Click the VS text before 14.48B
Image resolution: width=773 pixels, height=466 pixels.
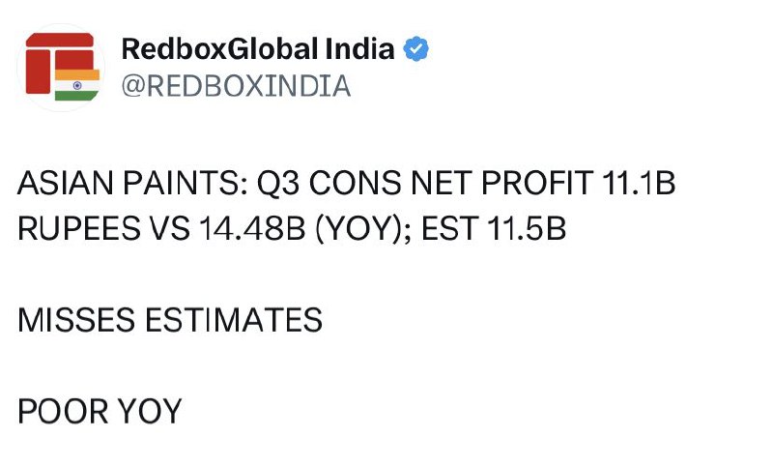tap(170, 228)
